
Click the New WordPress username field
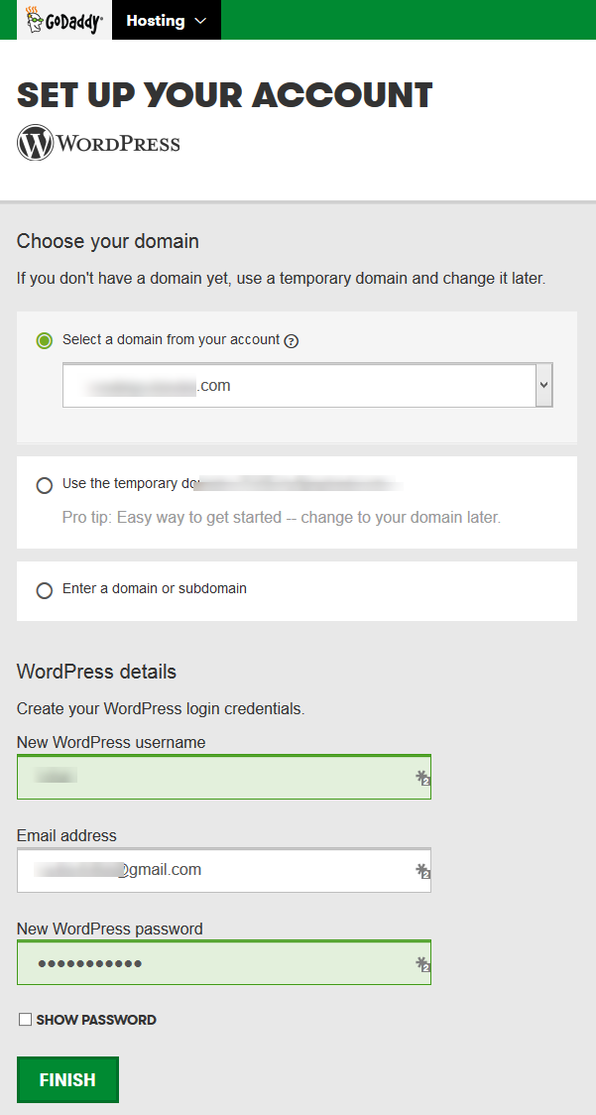[213, 778]
